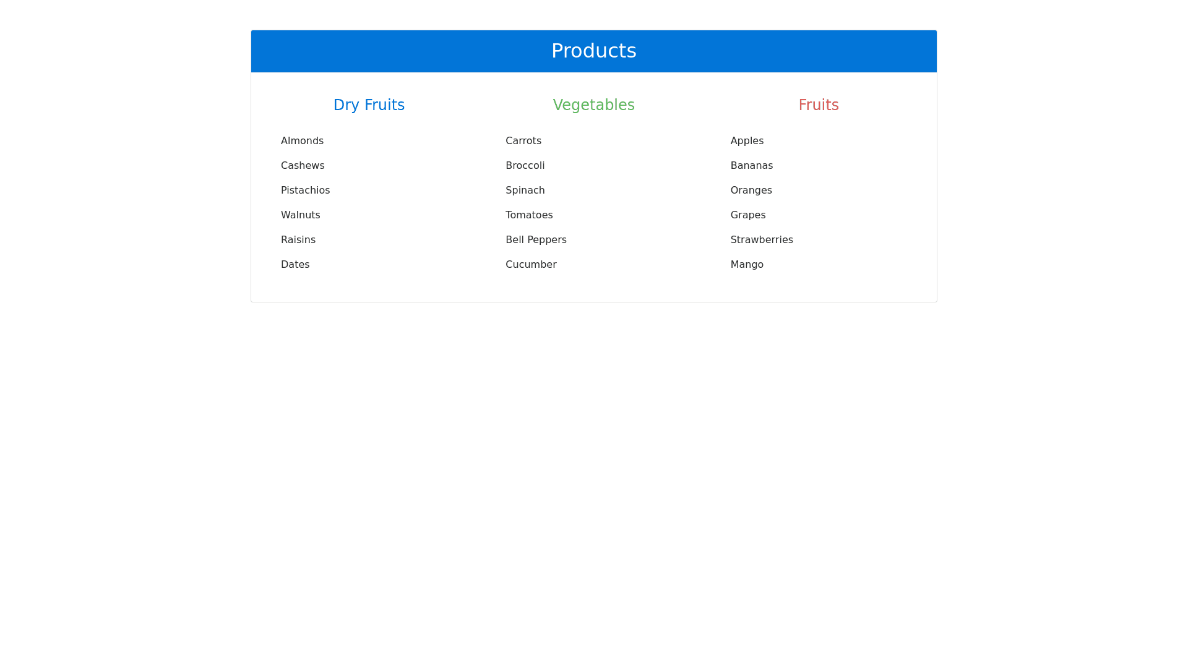
Task: Choose Cashews from Dry Fruits list
Action: (x=303, y=166)
